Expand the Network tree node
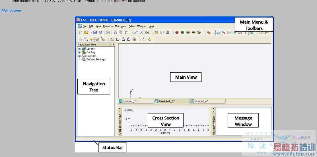This screenshot has height=157, width=317. point(79,56)
